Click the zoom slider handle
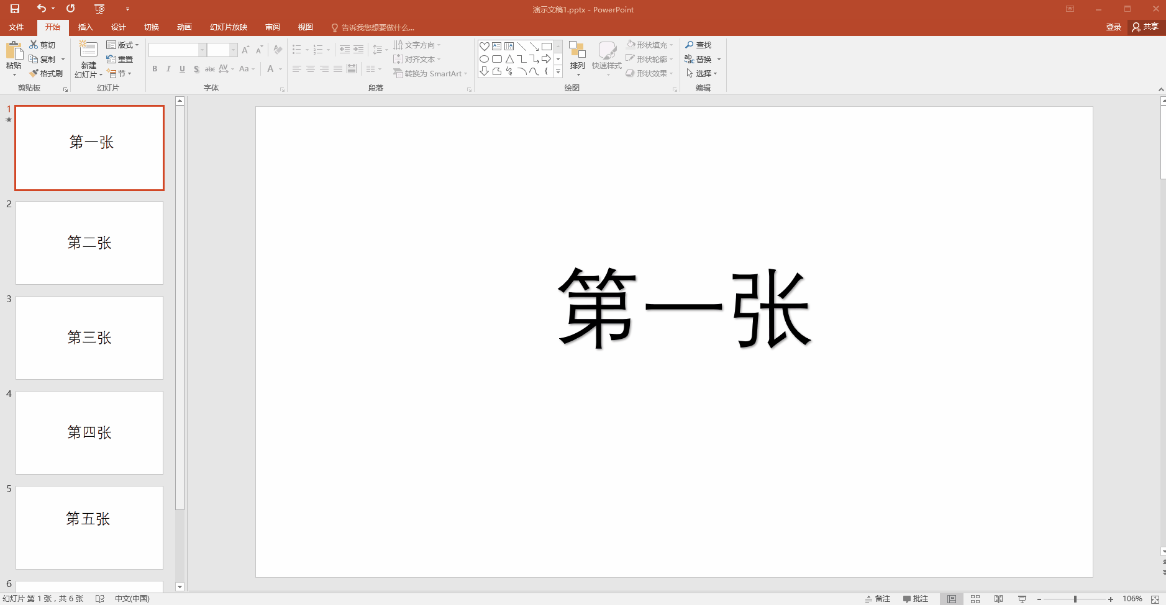 (x=1075, y=599)
